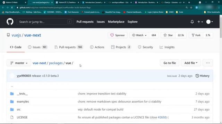
Task: Click Go to file button
Action: (170, 63)
